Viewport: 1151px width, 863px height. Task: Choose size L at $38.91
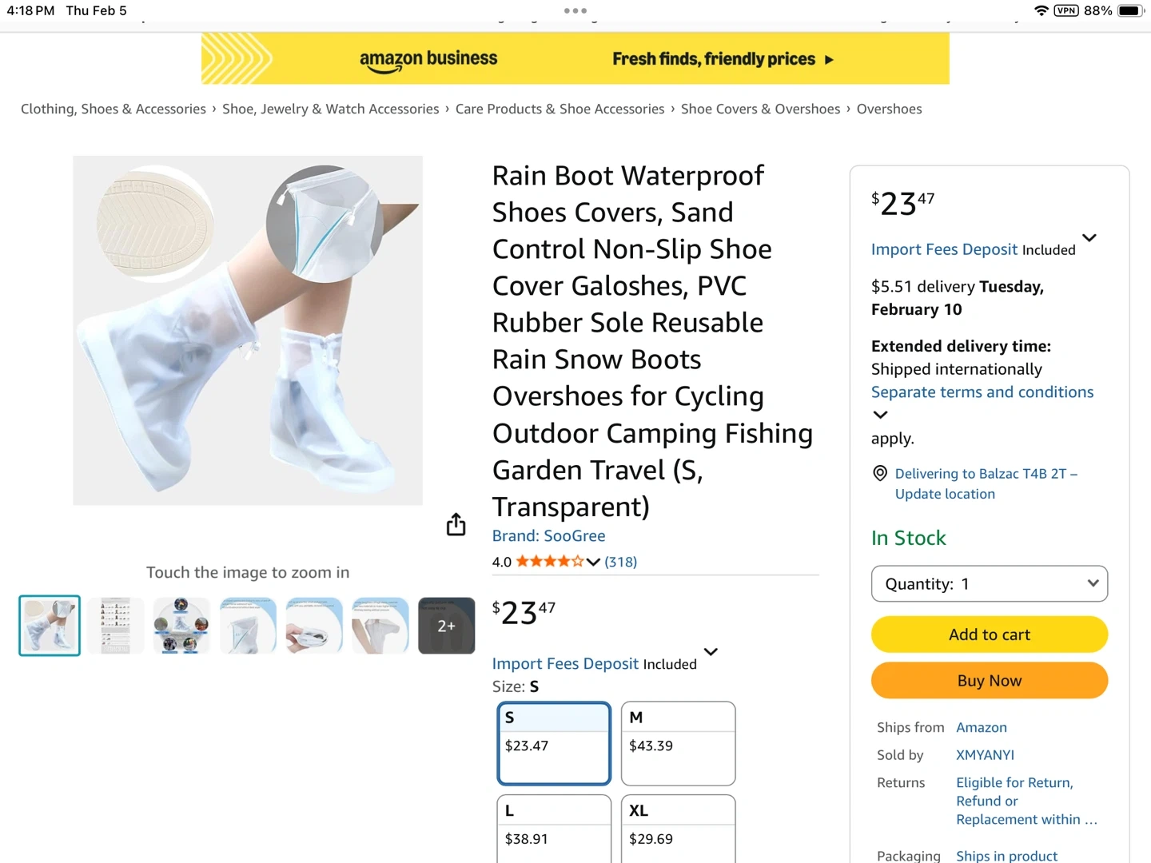[554, 828]
